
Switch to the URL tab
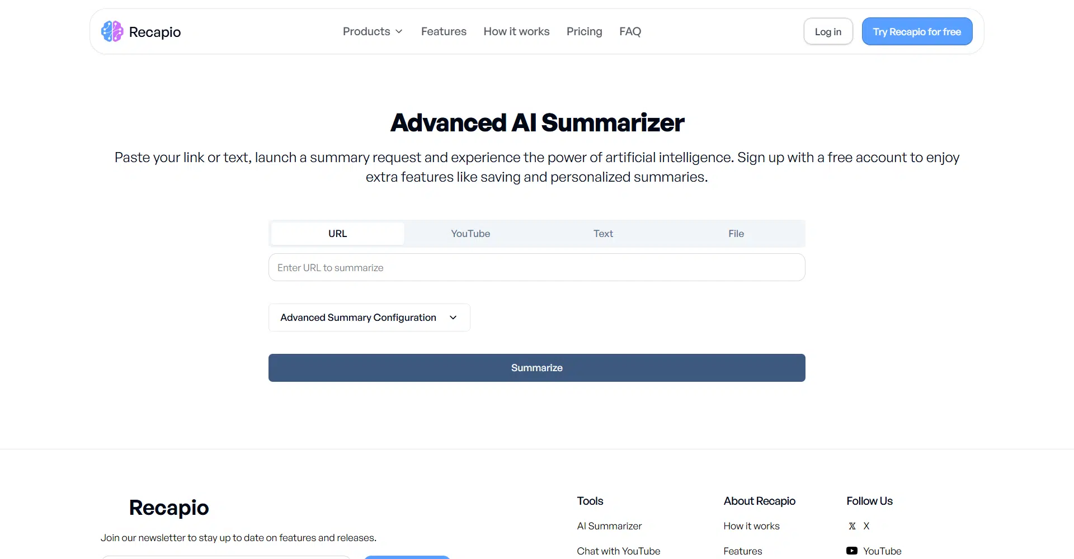tap(337, 234)
